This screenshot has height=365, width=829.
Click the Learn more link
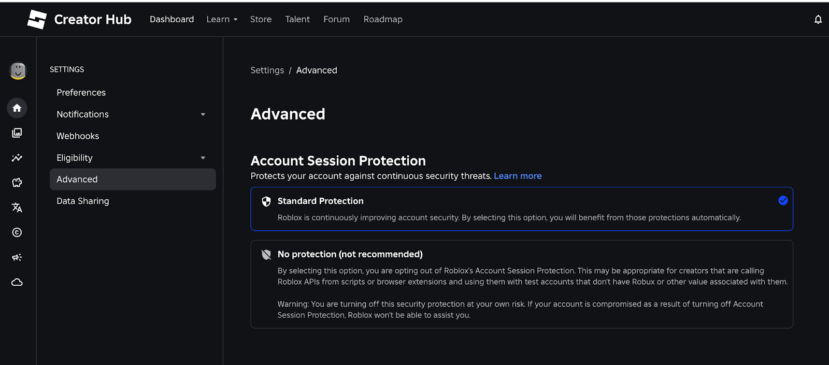click(518, 176)
